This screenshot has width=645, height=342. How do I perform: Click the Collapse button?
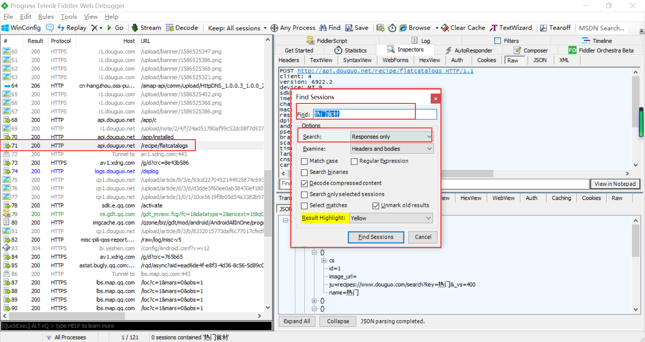pyautogui.click(x=338, y=321)
